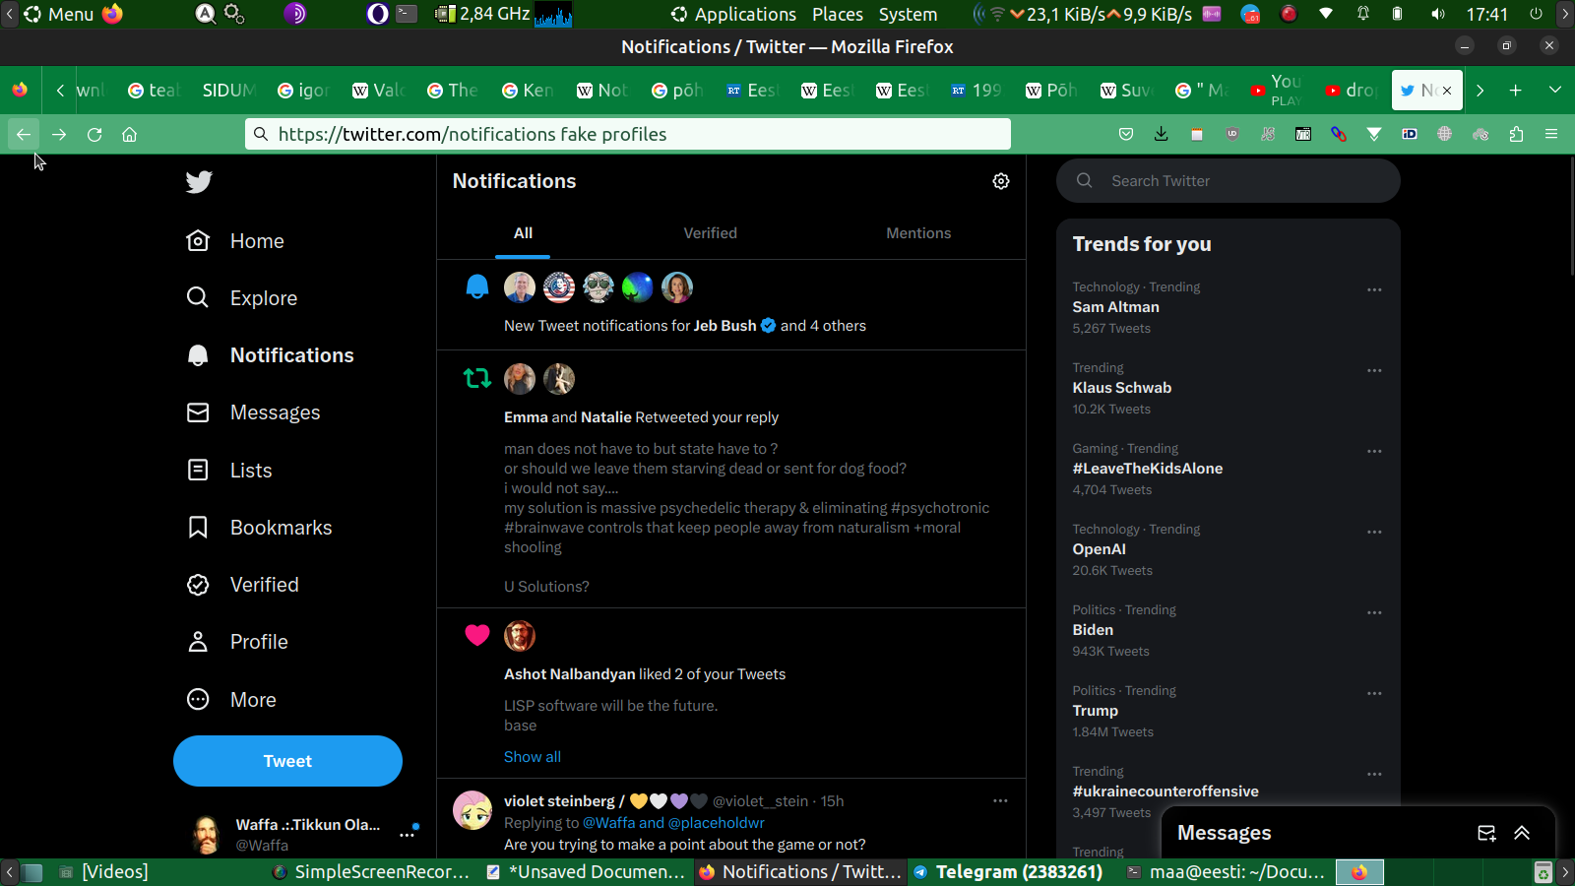This screenshot has height=886, width=1575.
Task: Go to Explore in the sidebar
Action: (242, 298)
